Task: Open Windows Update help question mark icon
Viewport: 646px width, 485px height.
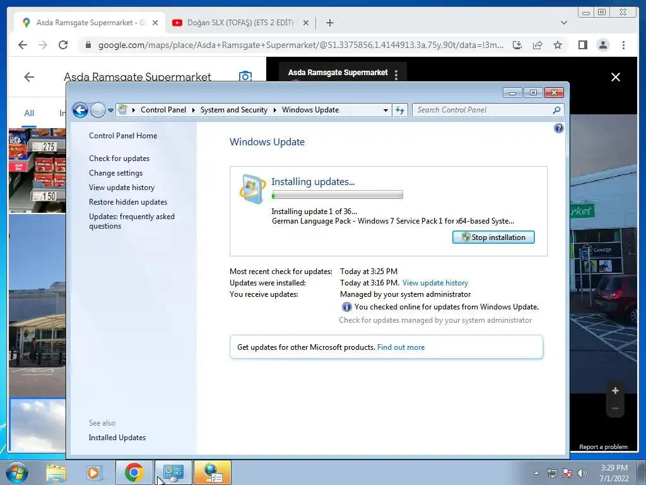Action: [x=559, y=128]
